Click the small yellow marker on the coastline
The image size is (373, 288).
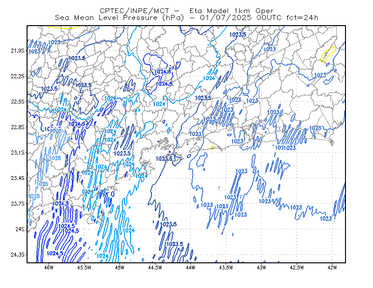pyautogui.click(x=212, y=148)
